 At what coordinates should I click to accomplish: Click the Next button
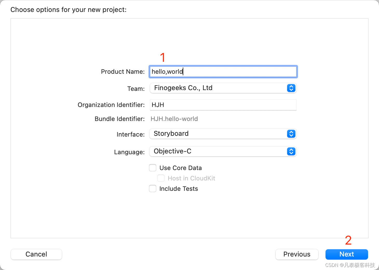[347, 254]
